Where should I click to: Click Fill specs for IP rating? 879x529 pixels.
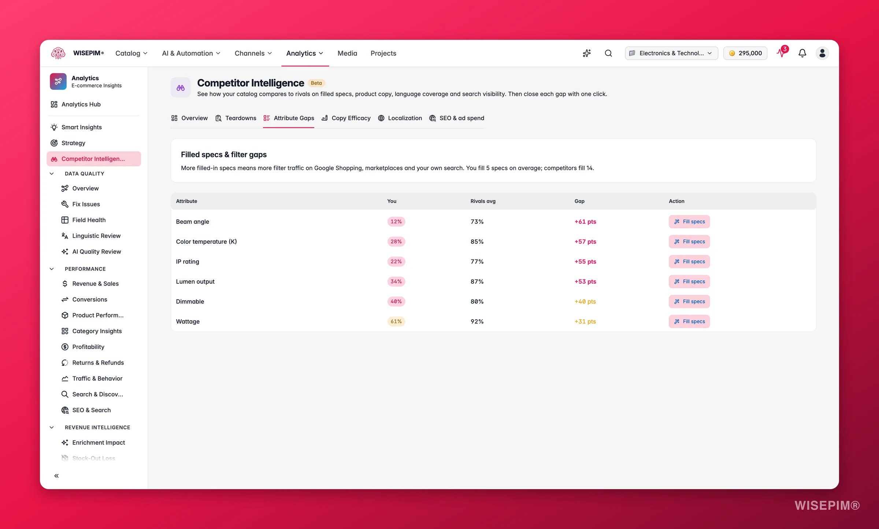[689, 261]
